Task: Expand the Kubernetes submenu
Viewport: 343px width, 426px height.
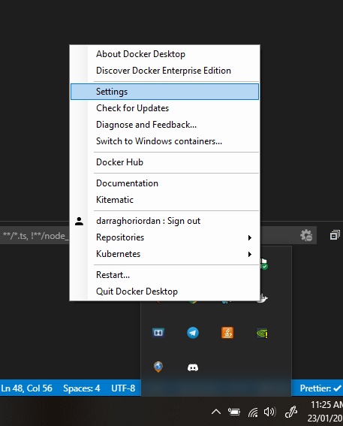Action: coord(164,254)
